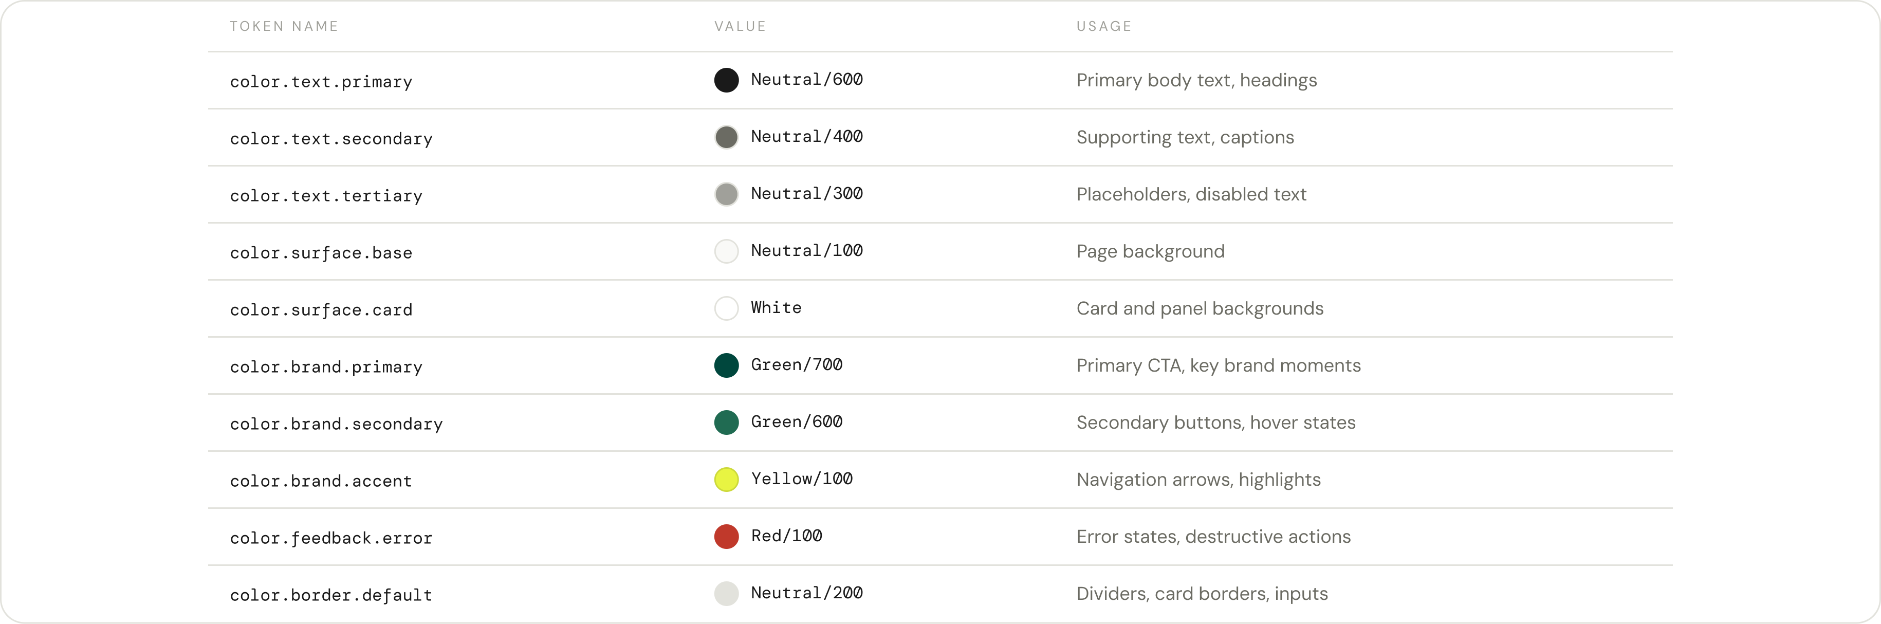This screenshot has height=624, width=1881.
Task: Click the Red/100 error swatch
Action: pos(726,536)
